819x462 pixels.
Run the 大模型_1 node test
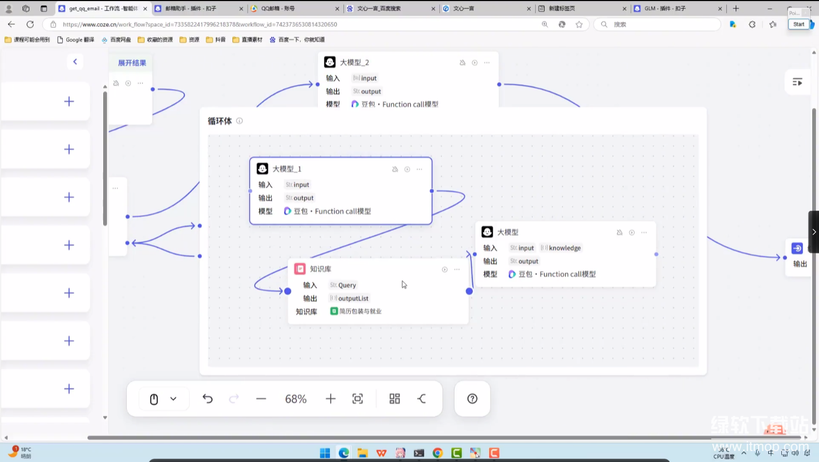click(407, 169)
